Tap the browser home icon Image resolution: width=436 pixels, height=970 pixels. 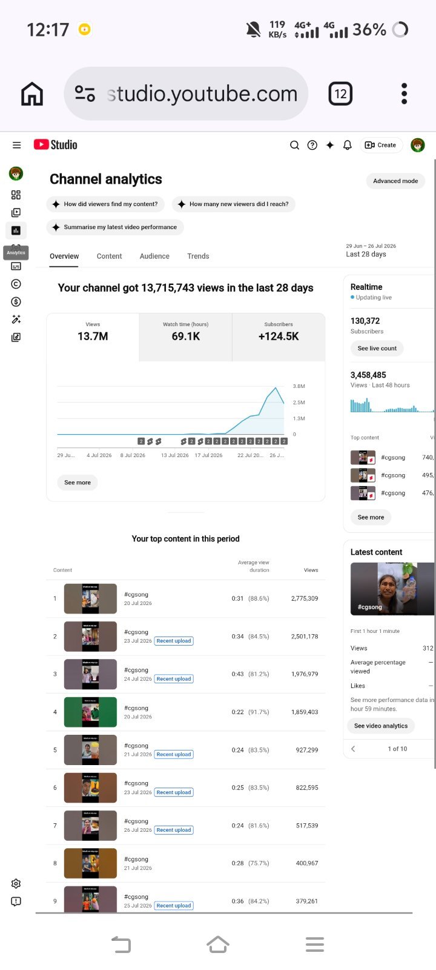[x=32, y=94]
